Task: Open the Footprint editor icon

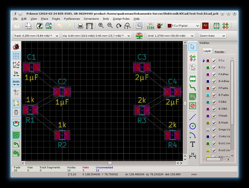Action: pos(39,26)
